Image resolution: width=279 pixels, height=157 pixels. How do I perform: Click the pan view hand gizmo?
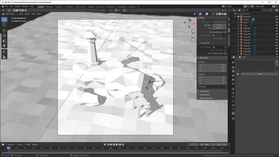point(193,36)
